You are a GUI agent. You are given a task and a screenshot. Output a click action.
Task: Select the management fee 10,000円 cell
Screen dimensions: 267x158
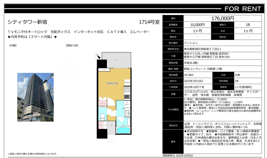(197, 25)
